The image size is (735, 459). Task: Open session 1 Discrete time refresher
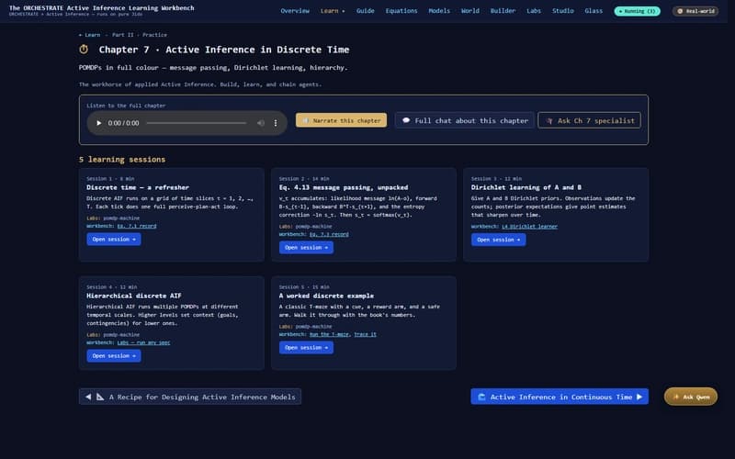[113, 240]
